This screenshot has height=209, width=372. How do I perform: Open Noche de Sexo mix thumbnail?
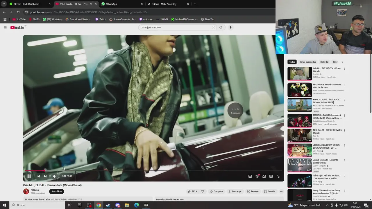[300, 90]
